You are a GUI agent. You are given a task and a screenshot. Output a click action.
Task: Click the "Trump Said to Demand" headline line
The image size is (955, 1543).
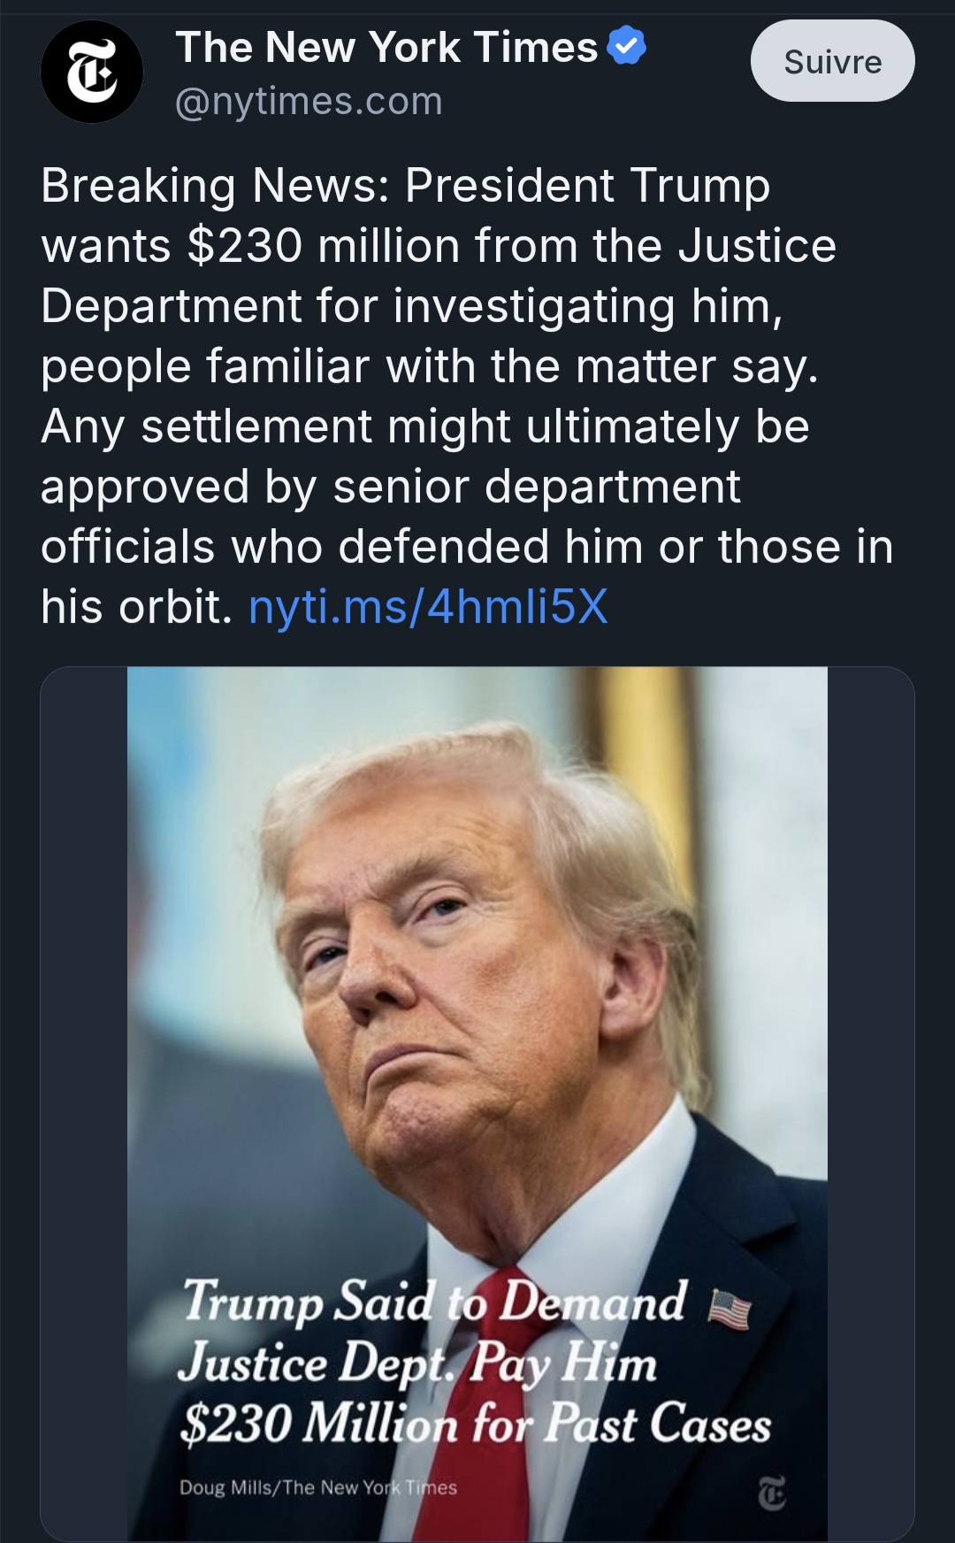[x=434, y=1302]
